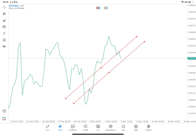Switch to the การซื้อขาย (Trade) tab
This screenshot has height=136, width=196.
tap(73, 128)
